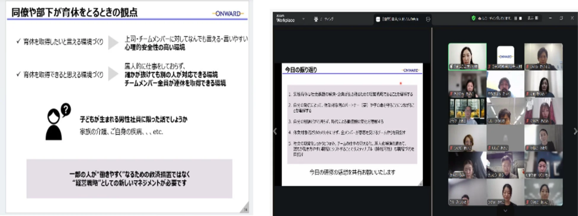Stop the Zoom recording
This screenshot has width=578, height=216.
(520, 18)
